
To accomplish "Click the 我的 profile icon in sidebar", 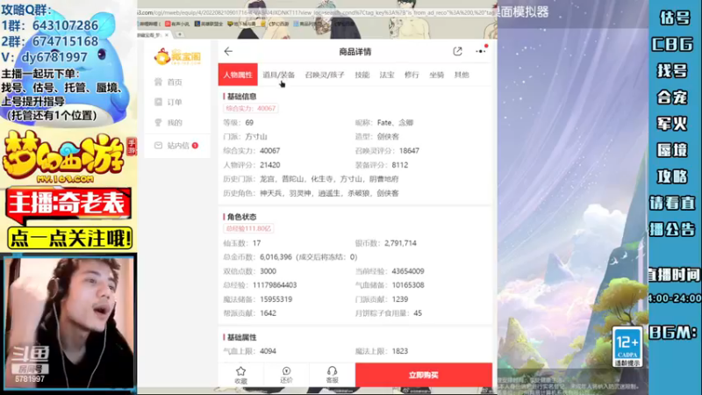I will click(x=159, y=122).
